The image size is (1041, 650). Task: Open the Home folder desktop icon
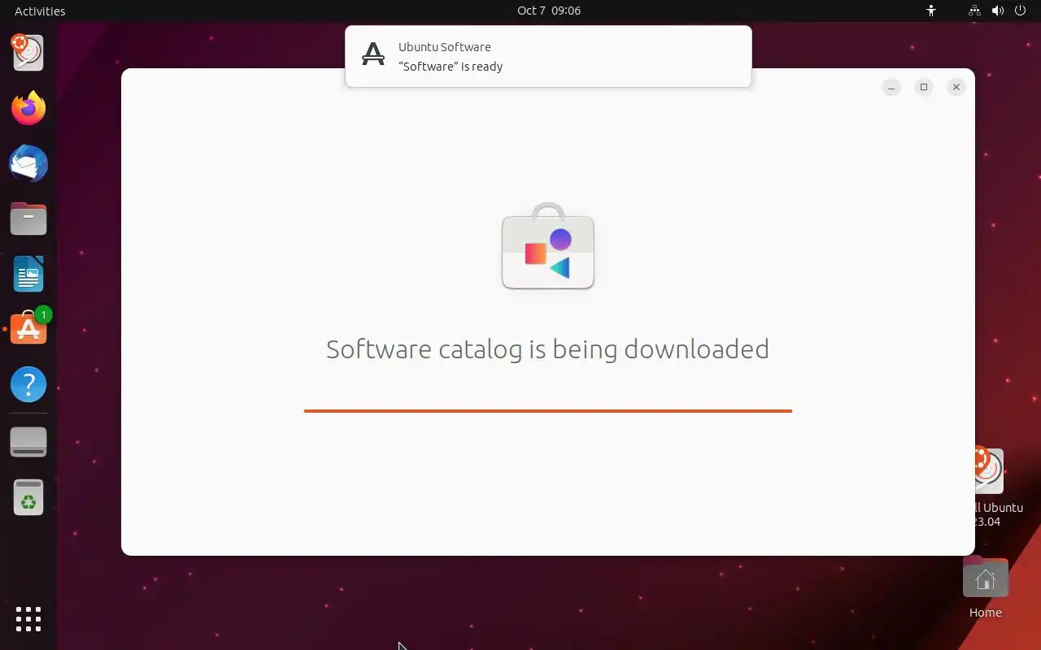[x=985, y=588]
